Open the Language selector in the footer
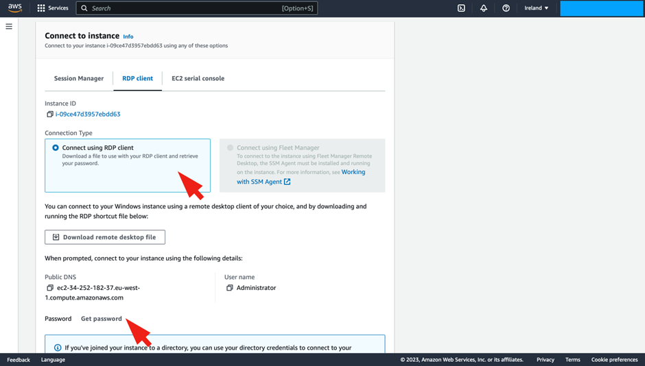The image size is (645, 366). (x=53, y=360)
